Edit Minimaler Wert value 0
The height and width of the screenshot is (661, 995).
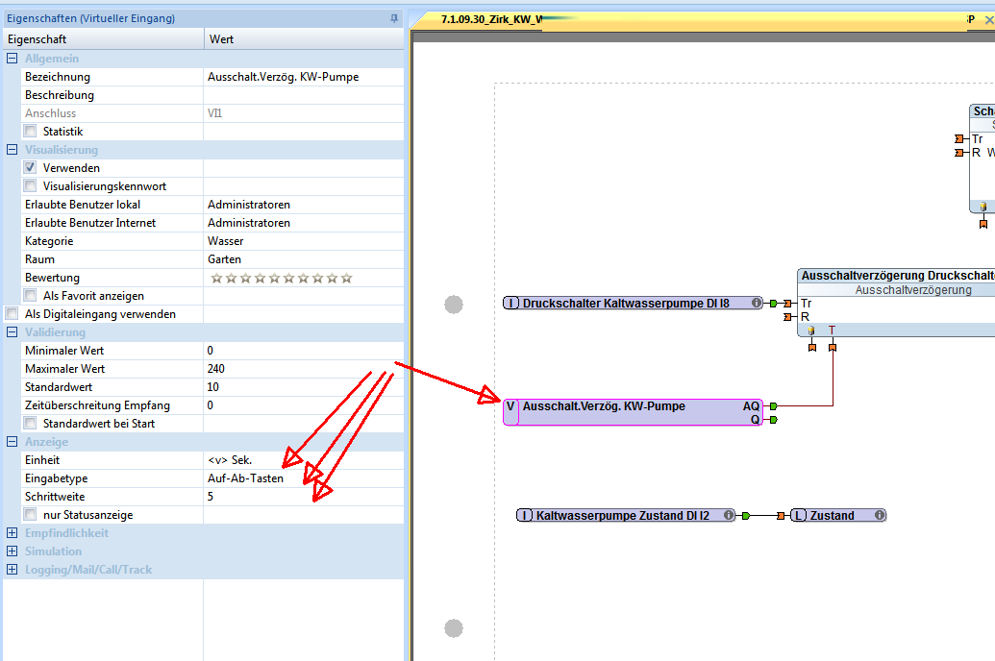[304, 350]
